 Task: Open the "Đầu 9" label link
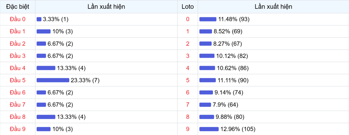[17, 129]
